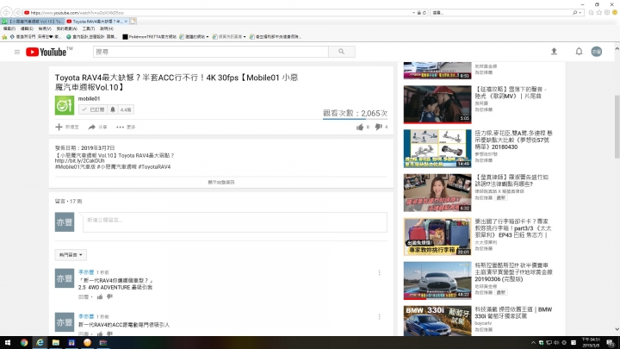Screen dimensions: 620x349
Task: Open the options menu of the ADVENTURE comment
Action: tap(379, 272)
